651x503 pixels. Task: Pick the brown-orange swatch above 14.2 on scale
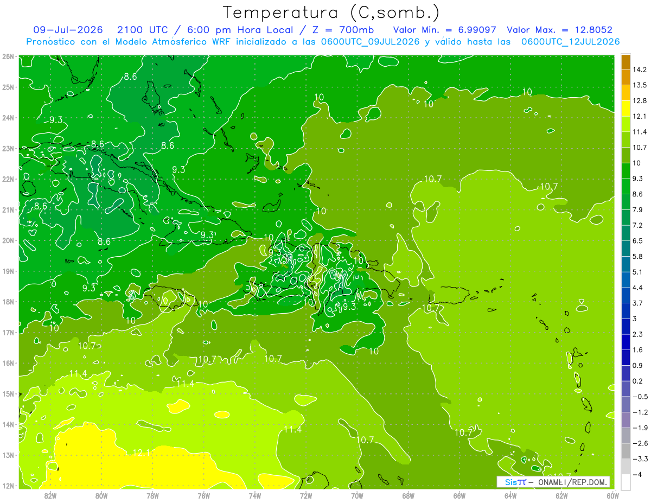626,62
